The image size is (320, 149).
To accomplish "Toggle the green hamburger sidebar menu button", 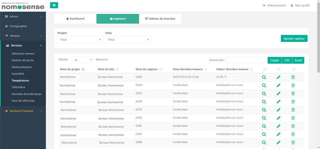I will pyautogui.click(x=54, y=5).
